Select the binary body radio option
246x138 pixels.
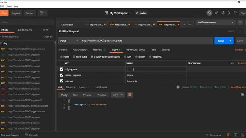coord(136,57)
